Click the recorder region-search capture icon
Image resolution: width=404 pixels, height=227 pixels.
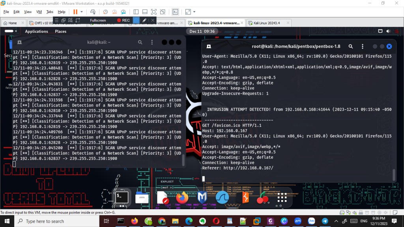point(70,20)
